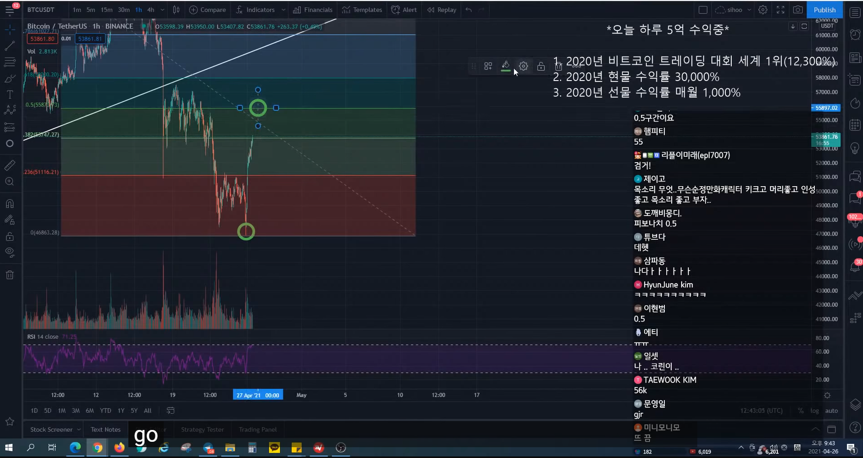Open time axis settings gear icon
863x458 pixels.
(827, 396)
